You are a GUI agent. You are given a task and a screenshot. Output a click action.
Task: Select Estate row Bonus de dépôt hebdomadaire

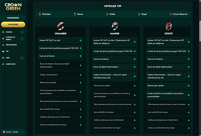pyautogui.click(x=168, y=67)
